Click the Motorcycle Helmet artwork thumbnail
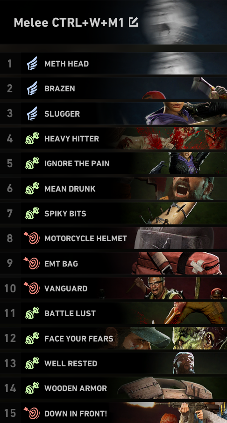 [175, 238]
